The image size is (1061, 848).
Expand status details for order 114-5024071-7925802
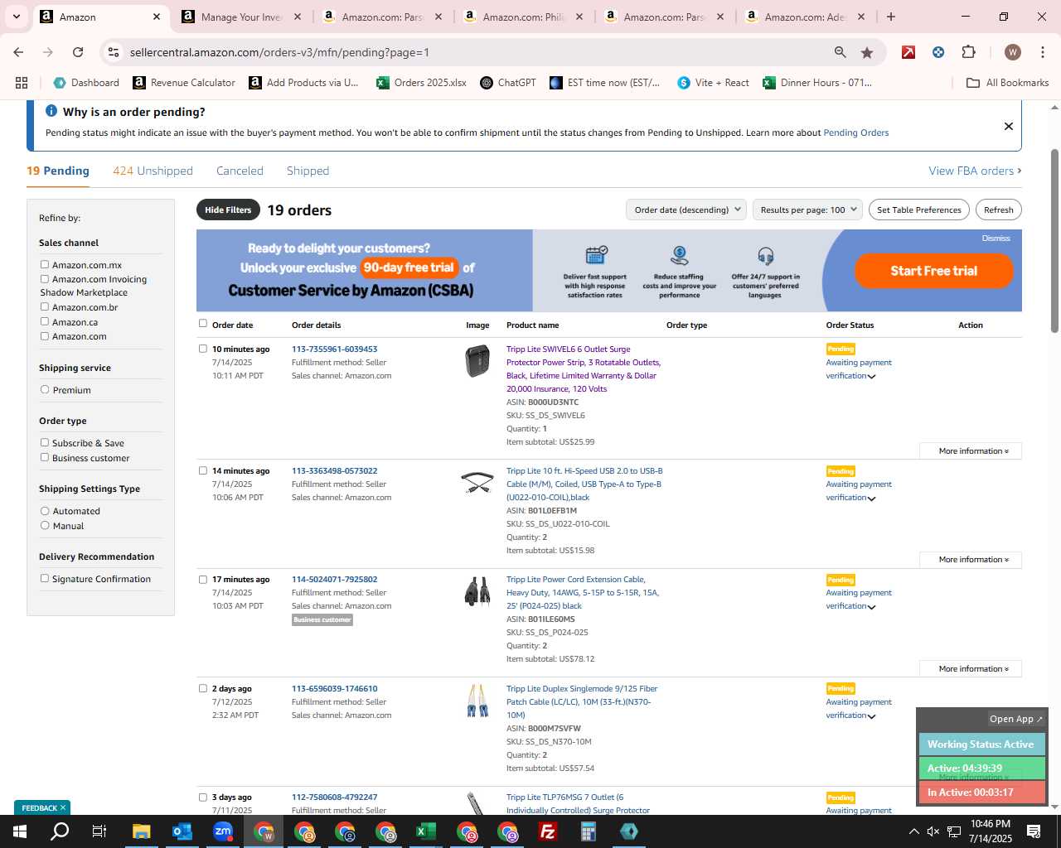(x=871, y=607)
